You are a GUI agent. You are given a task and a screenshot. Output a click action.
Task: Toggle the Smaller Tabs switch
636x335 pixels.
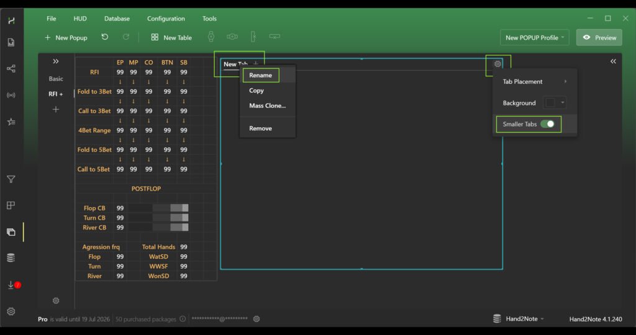click(547, 124)
